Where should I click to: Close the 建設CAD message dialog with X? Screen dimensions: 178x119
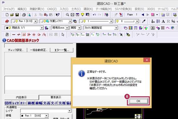click(147, 60)
